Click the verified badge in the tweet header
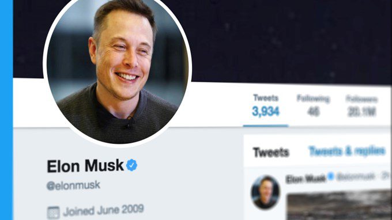The height and width of the screenshot is (220, 392). (x=331, y=176)
